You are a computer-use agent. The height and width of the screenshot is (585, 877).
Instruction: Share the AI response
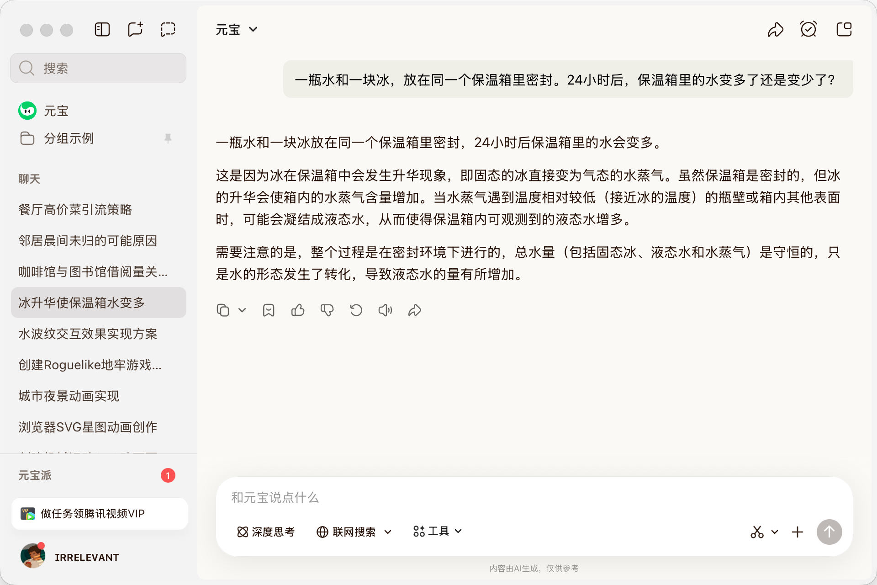(x=414, y=310)
